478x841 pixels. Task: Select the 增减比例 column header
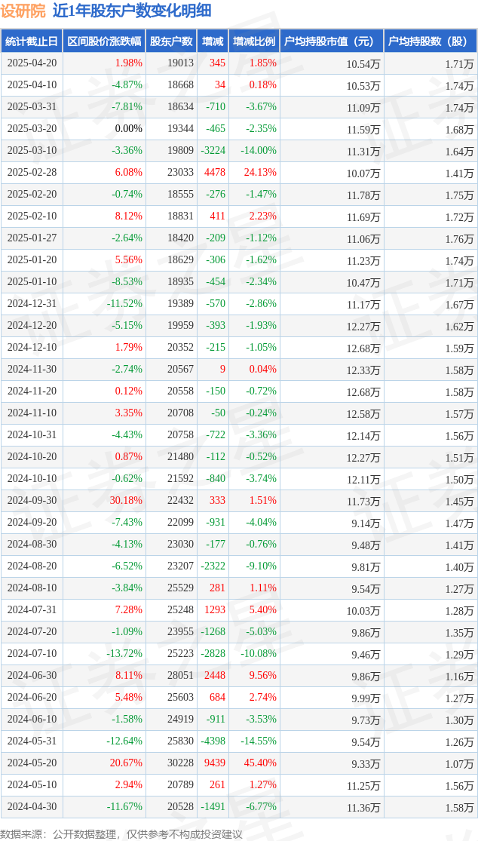pos(254,41)
